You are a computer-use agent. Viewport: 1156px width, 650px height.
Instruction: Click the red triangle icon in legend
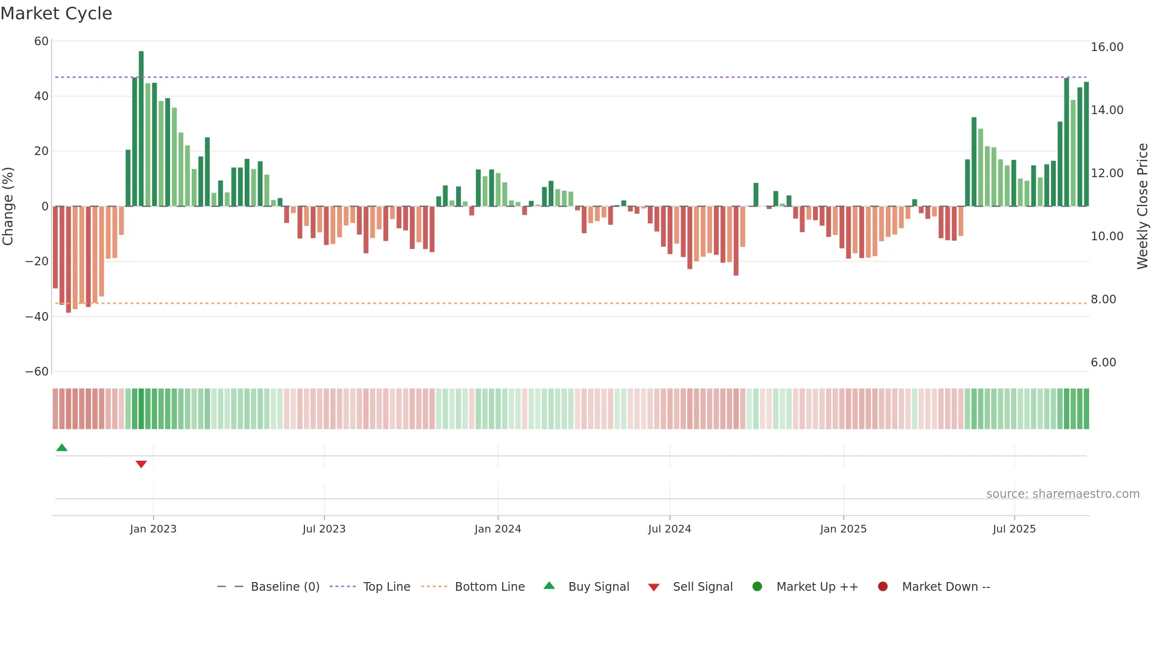click(x=654, y=587)
